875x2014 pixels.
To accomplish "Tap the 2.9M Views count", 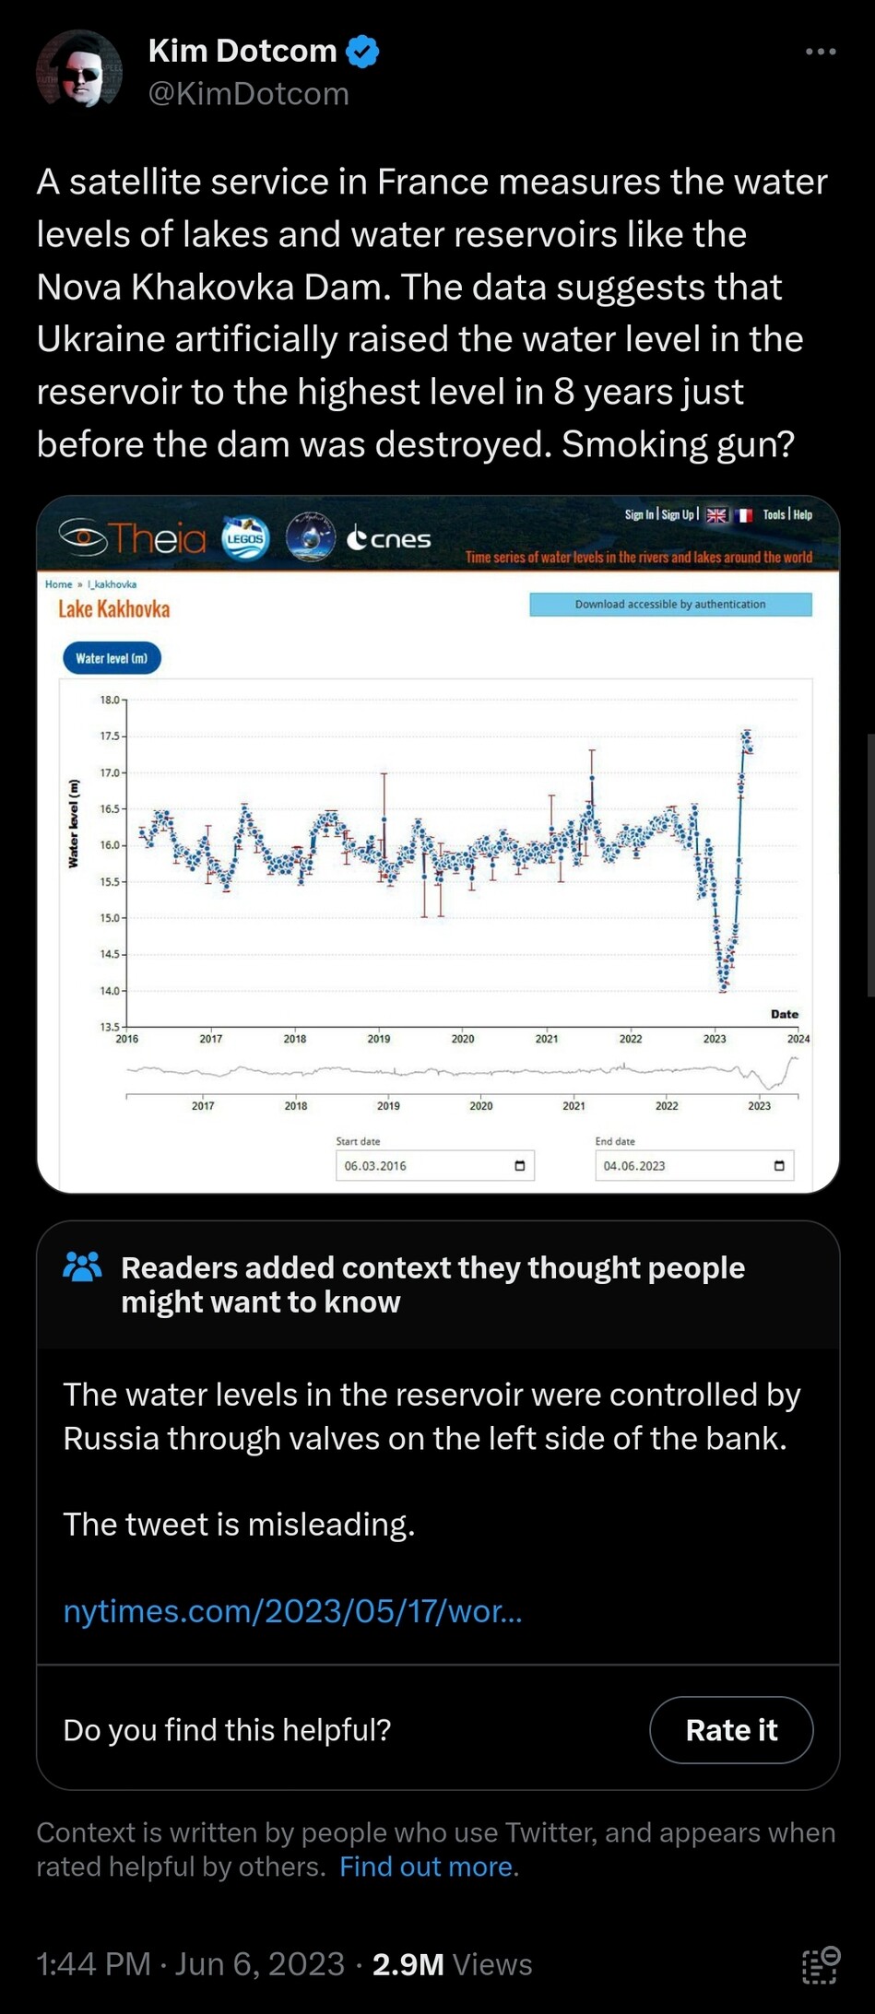I will [x=452, y=1964].
